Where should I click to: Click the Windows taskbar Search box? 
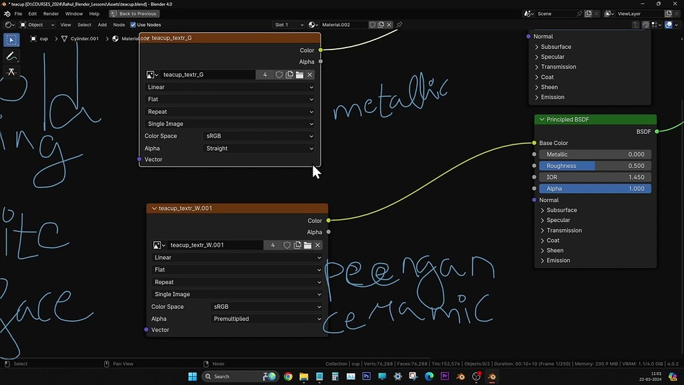tap(240, 376)
